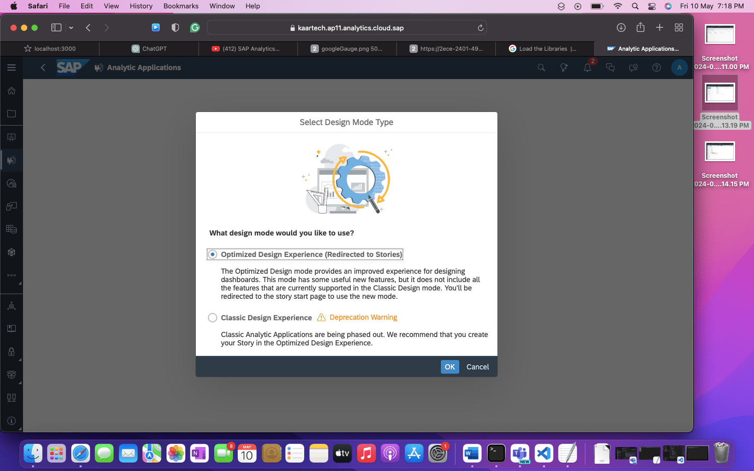Screen dimensions: 754x471
Task: Click the Safari reload page icon
Action: [480, 28]
